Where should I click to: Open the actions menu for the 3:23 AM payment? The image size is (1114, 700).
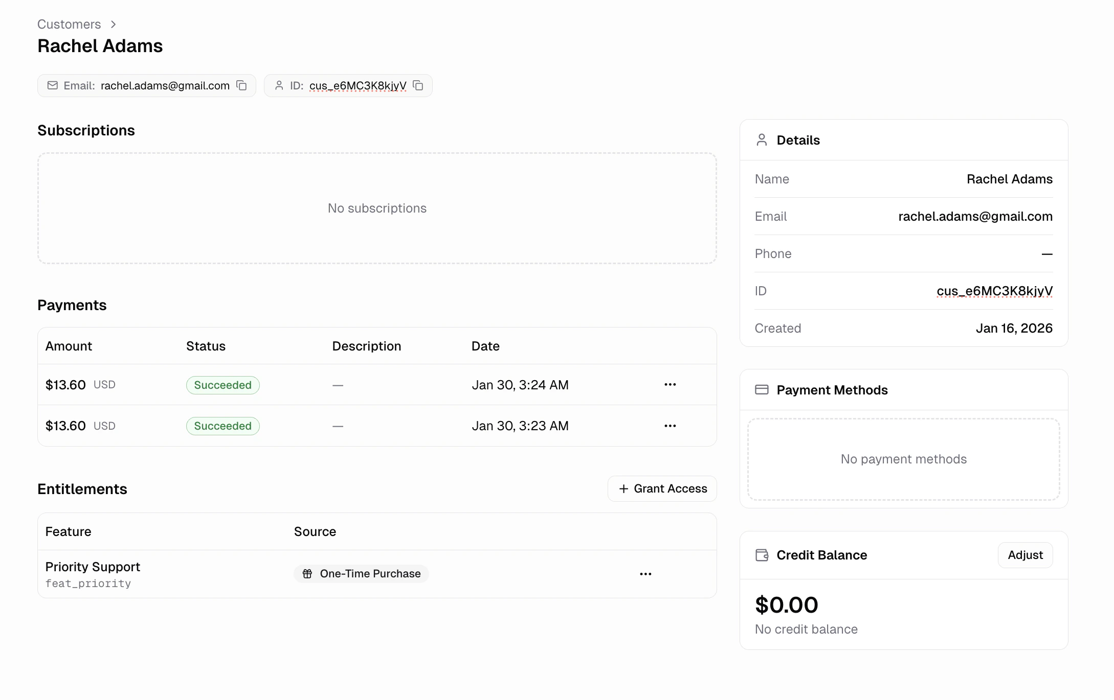pos(670,426)
